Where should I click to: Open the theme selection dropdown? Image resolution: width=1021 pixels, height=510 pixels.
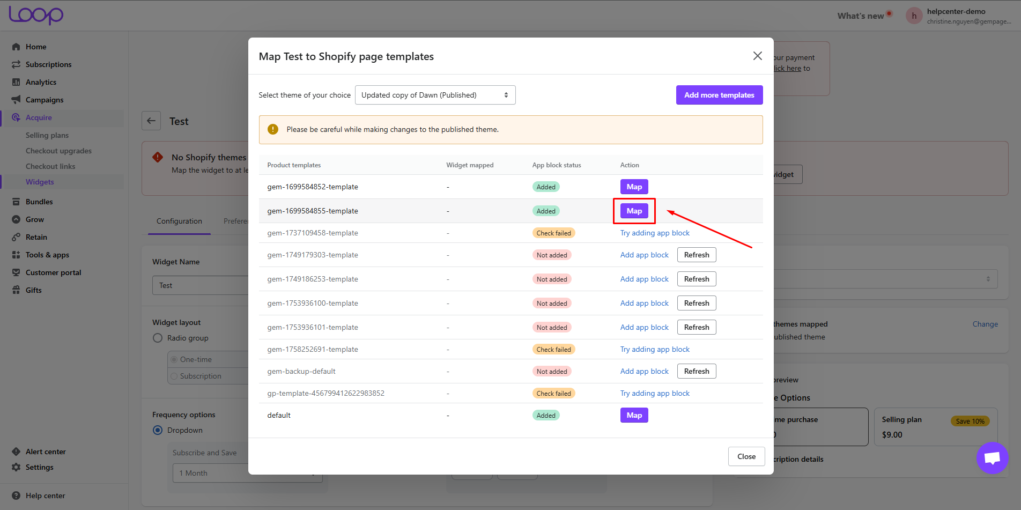point(435,95)
